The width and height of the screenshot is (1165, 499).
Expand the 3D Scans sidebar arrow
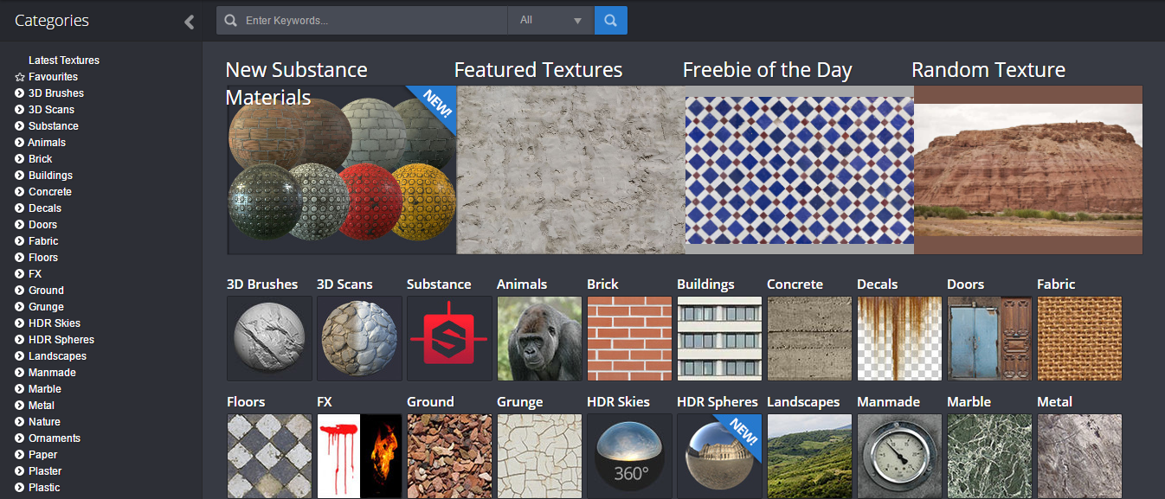[19, 110]
